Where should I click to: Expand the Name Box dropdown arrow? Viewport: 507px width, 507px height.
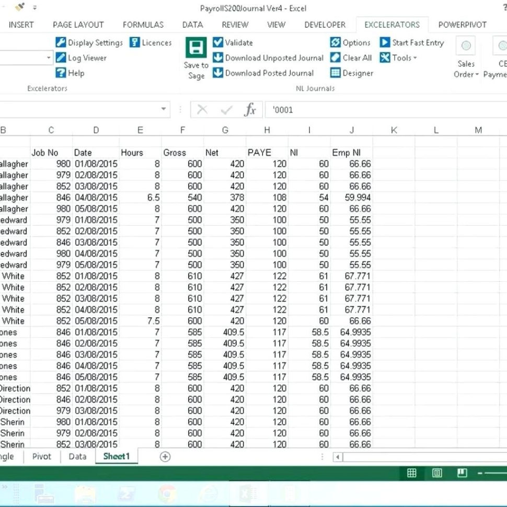tap(164, 109)
